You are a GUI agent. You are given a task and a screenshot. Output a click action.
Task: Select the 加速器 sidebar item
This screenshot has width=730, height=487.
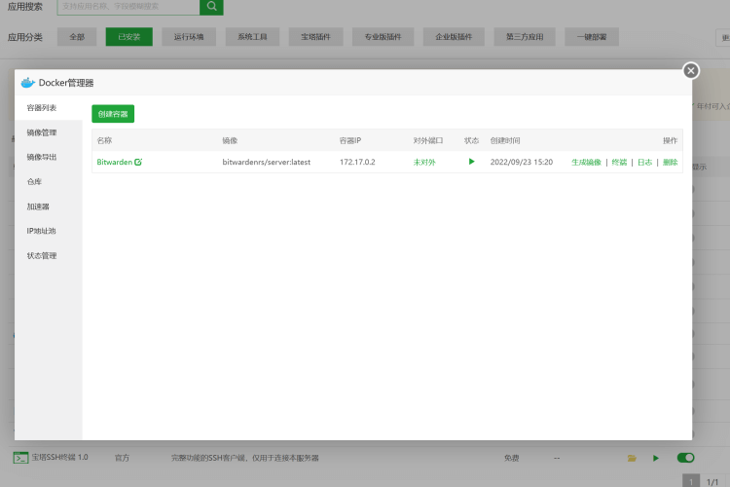tap(38, 206)
